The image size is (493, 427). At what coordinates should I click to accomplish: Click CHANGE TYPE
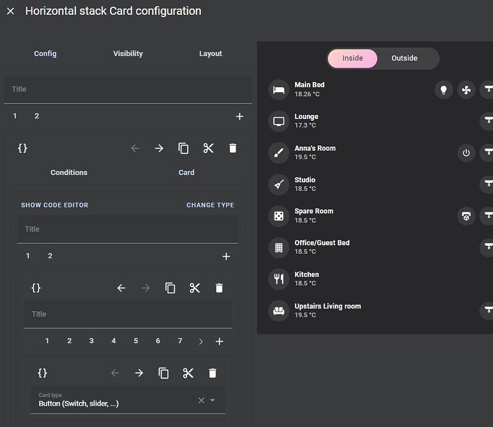[x=211, y=205]
